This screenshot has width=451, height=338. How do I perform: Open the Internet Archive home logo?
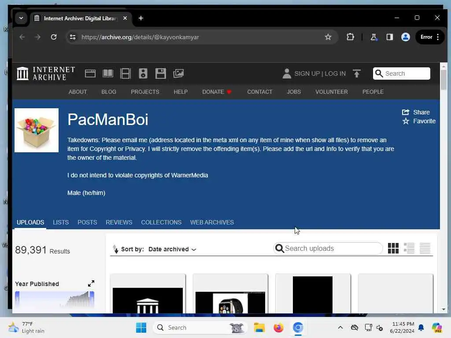tap(46, 73)
